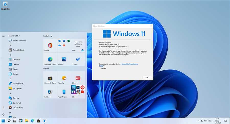
Task: Open the Office tile
Action: coord(50,45)
